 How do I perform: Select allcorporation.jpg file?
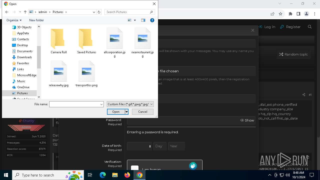click(114, 43)
